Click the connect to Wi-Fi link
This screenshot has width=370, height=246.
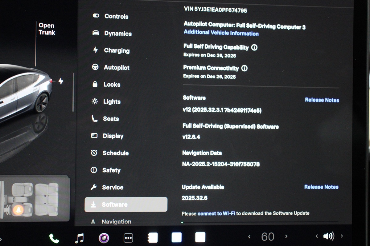pyautogui.click(x=216, y=213)
